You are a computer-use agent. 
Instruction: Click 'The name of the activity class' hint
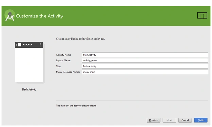(x=76, y=106)
